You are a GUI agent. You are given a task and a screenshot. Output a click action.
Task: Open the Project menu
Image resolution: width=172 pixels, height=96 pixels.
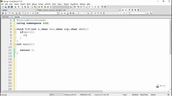coord(23,4)
